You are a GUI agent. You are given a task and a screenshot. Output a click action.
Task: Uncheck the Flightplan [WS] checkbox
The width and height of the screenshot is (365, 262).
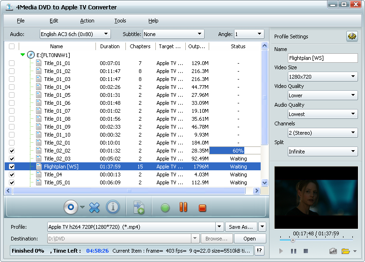point(12,167)
